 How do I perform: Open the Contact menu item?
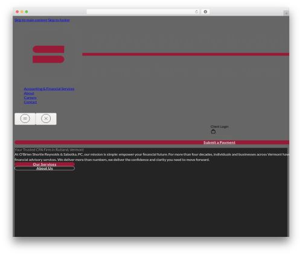(30, 102)
